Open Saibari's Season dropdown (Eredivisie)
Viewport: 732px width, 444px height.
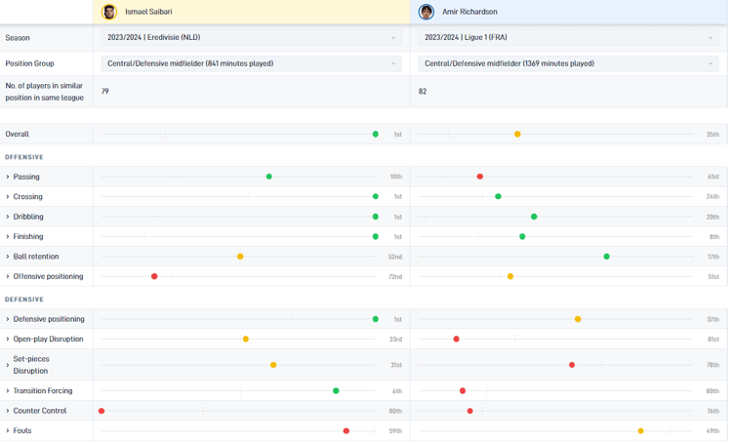(251, 38)
